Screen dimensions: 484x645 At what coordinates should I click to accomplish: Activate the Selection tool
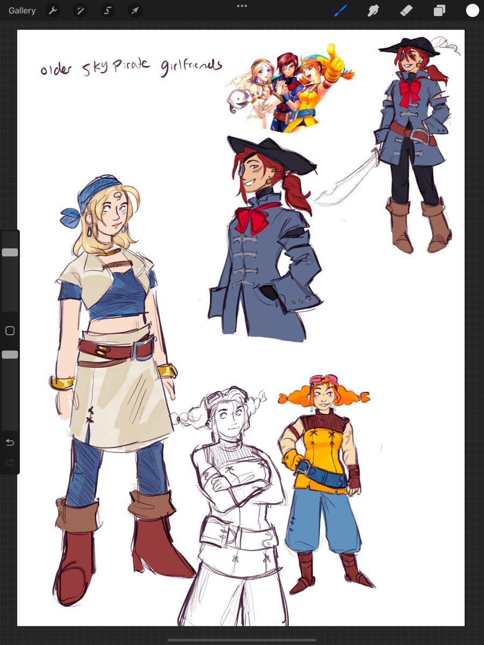108,10
